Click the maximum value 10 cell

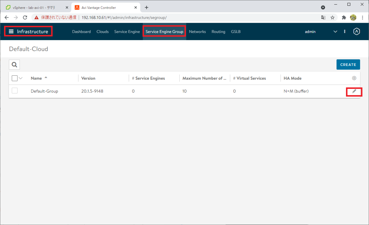point(184,91)
